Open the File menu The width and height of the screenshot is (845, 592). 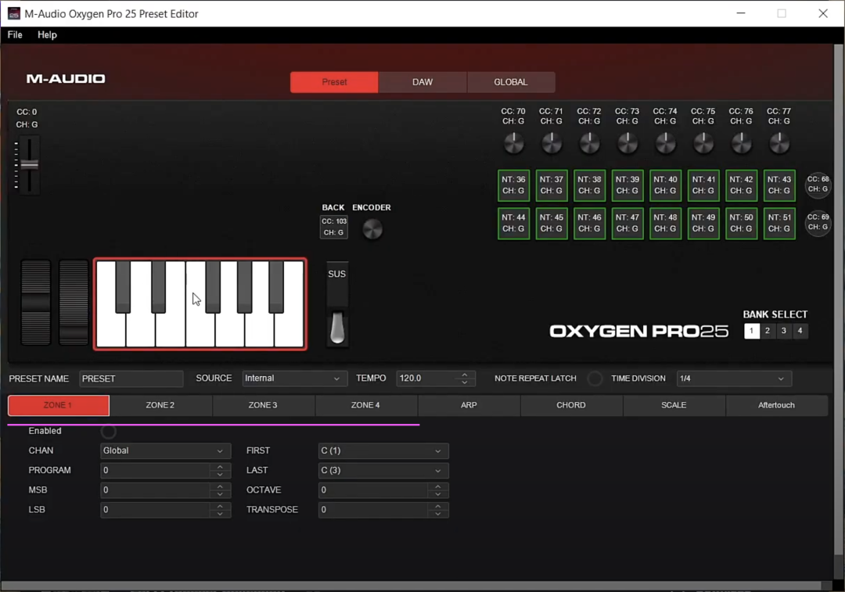coord(15,34)
